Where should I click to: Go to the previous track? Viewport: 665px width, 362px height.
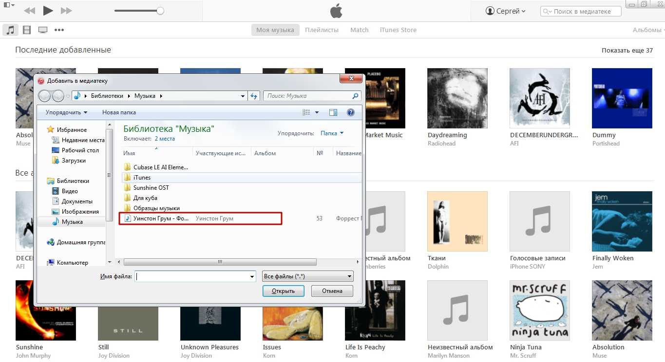click(x=29, y=10)
